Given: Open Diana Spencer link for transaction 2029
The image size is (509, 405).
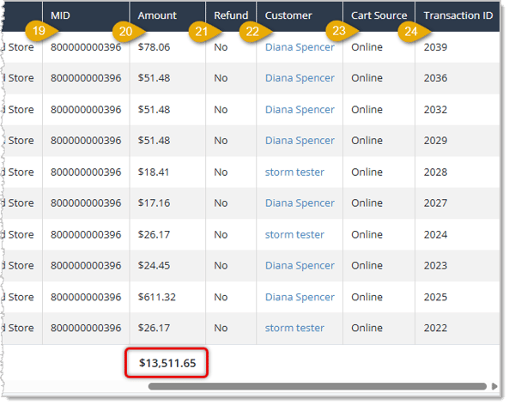Looking at the screenshot, I should (300, 141).
